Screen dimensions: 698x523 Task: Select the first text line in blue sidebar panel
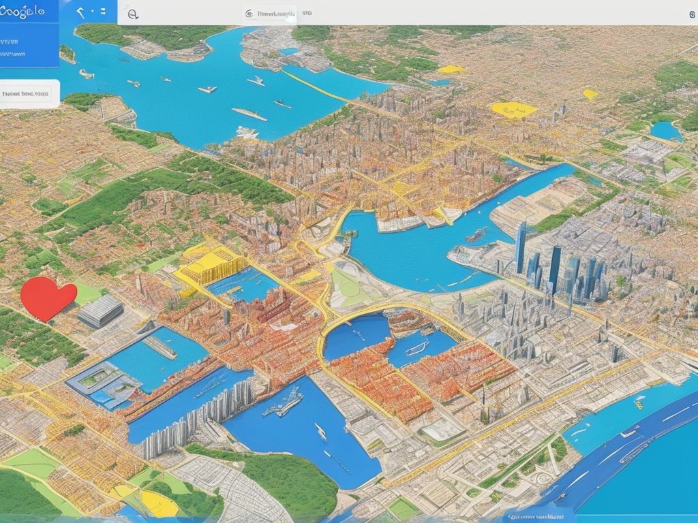(9, 42)
